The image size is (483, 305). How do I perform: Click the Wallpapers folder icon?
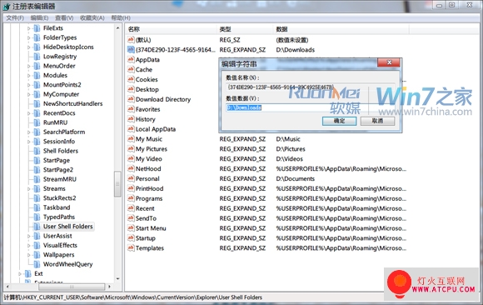37,255
